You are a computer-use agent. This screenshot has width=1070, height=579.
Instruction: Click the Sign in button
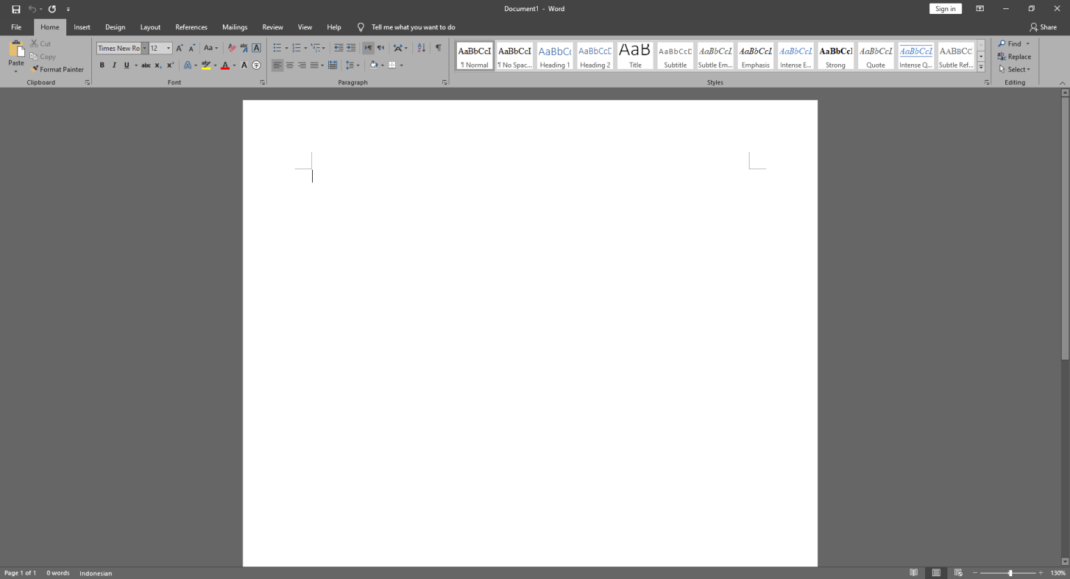coord(945,9)
